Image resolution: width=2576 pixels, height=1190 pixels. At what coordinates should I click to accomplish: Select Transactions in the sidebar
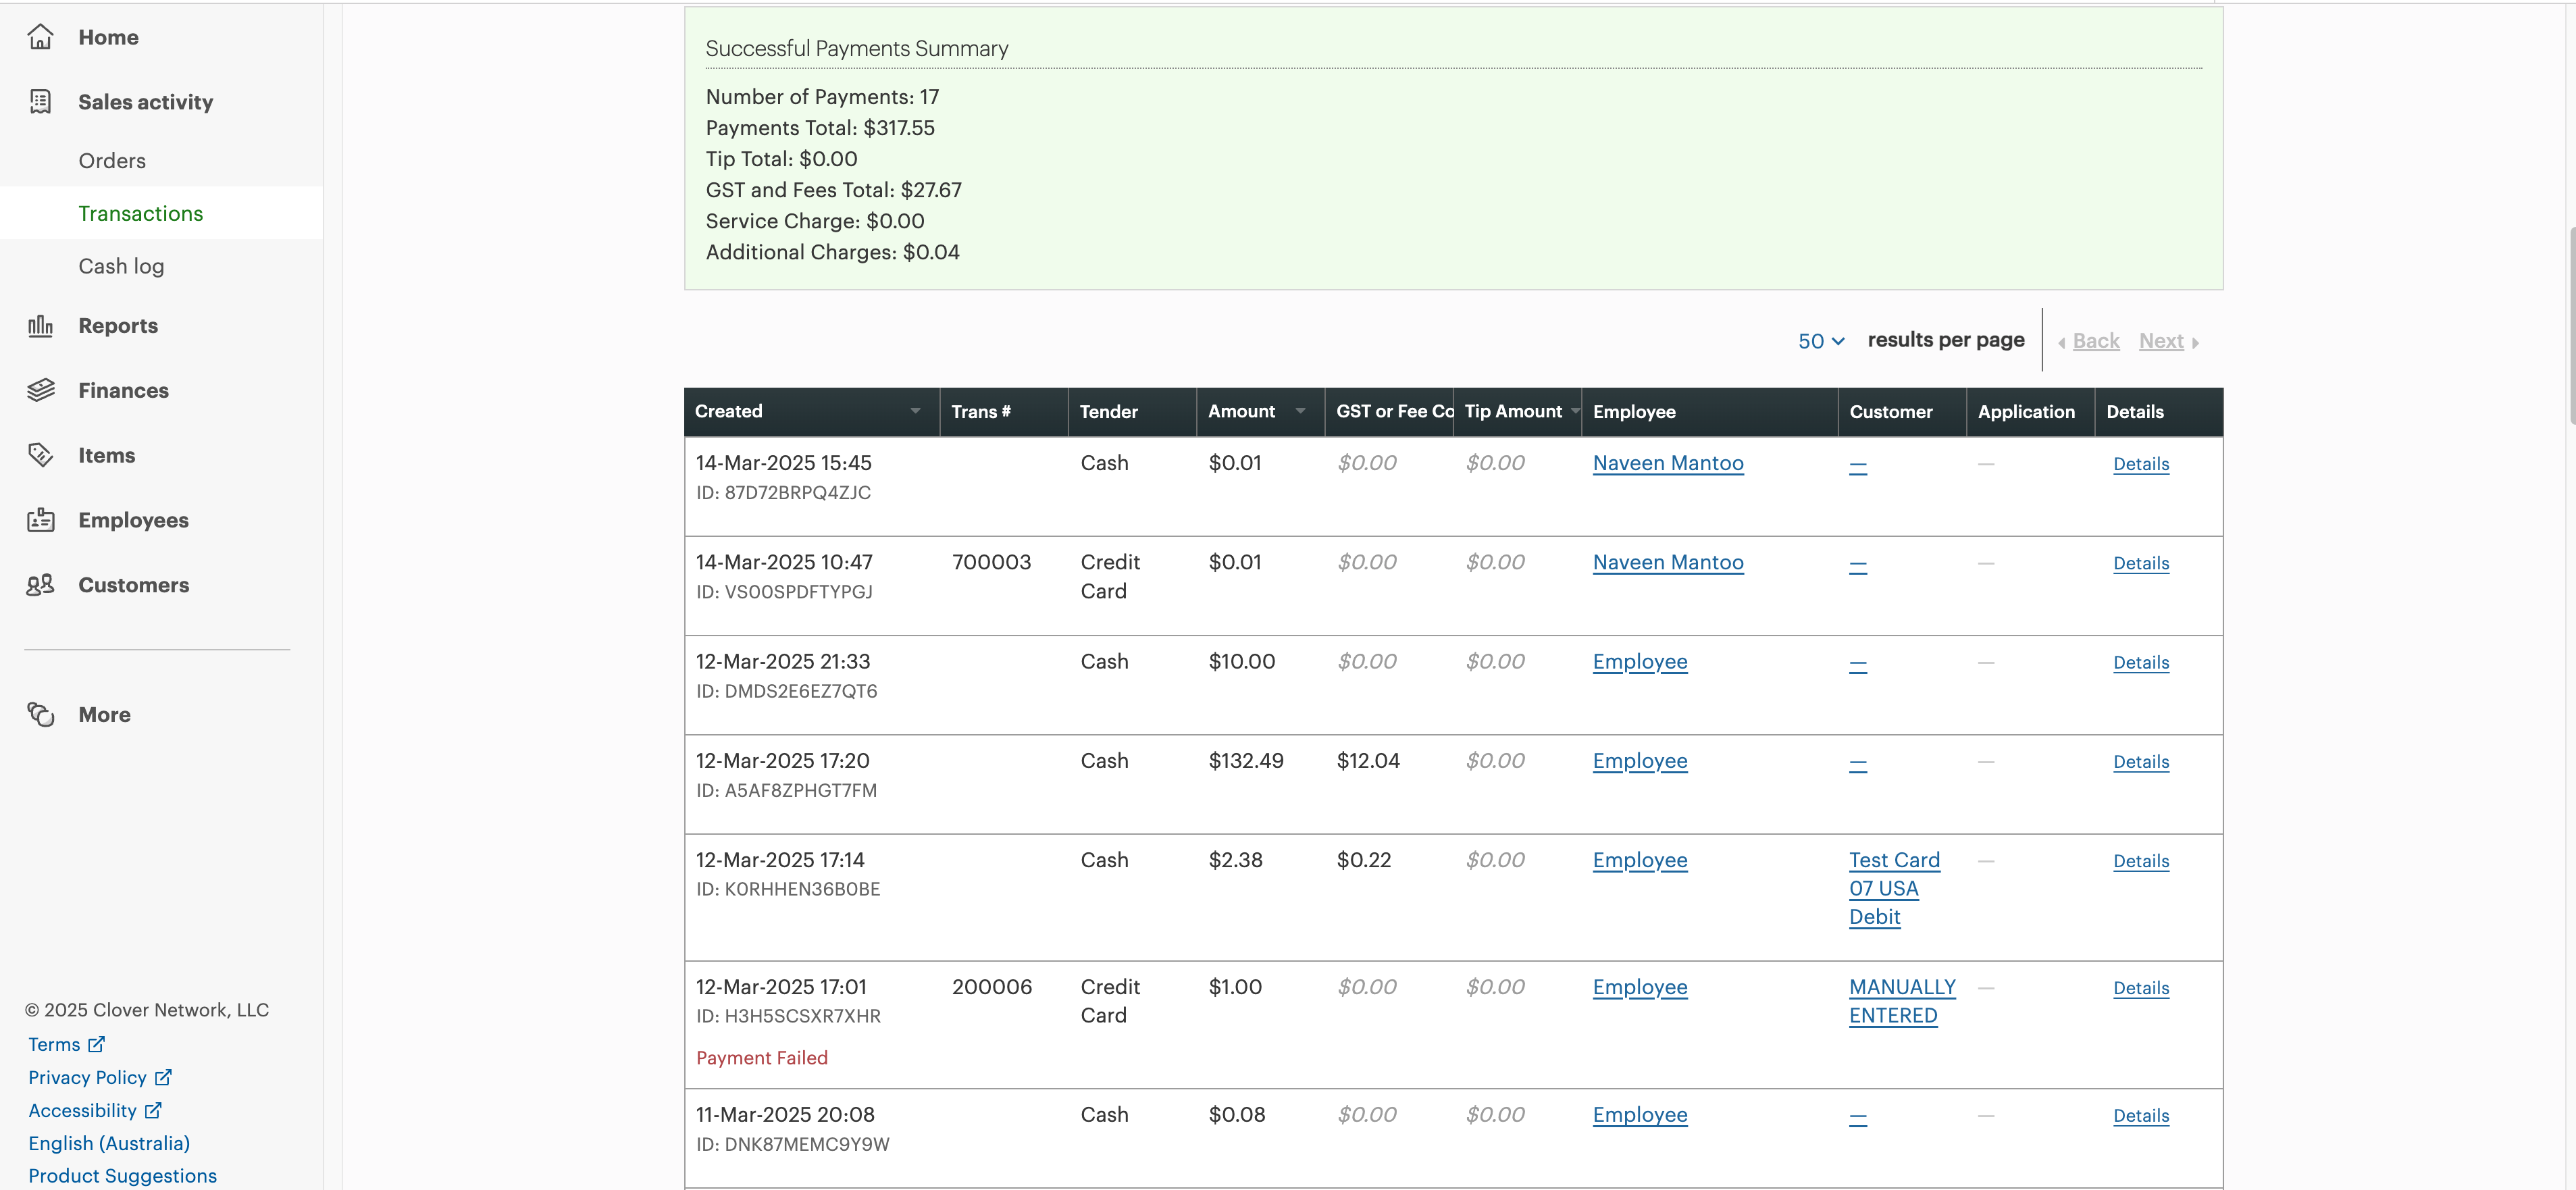click(140, 213)
